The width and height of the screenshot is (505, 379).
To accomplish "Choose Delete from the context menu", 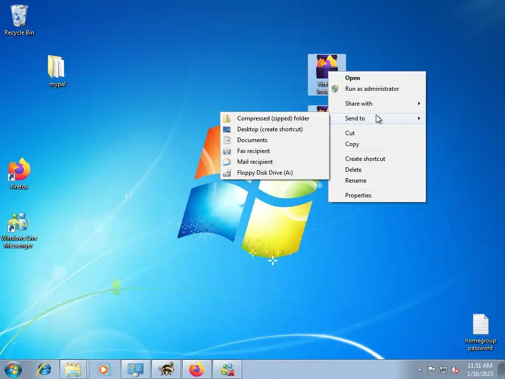I will pyautogui.click(x=377, y=170).
